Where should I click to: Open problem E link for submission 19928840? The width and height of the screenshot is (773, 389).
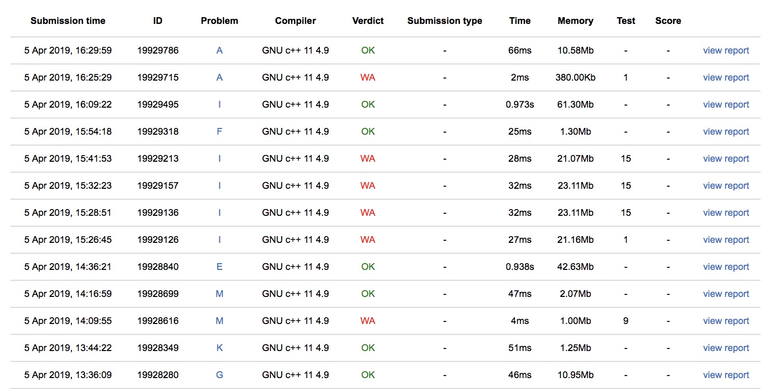pos(219,267)
